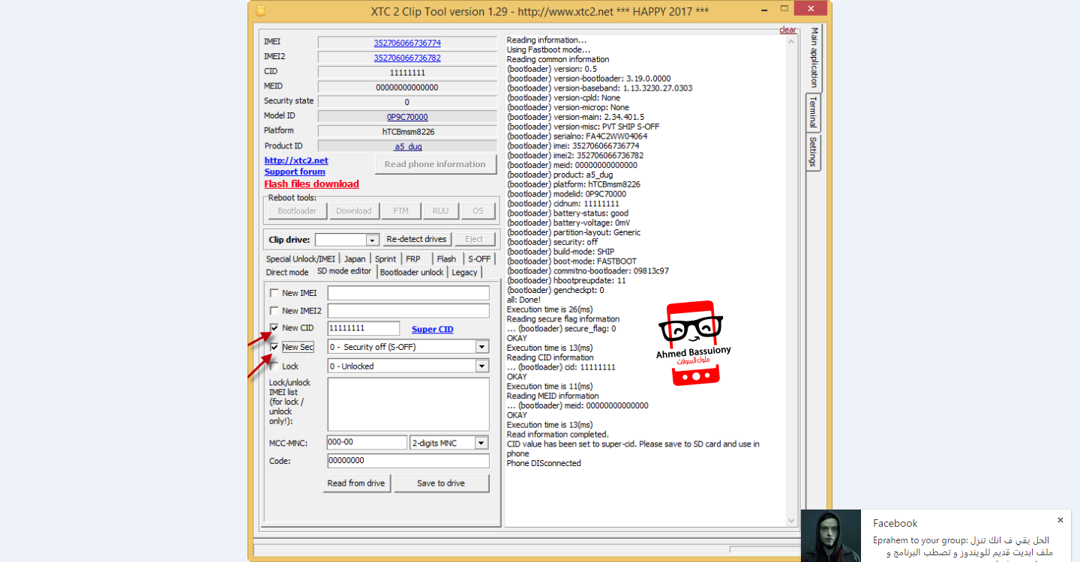1080x562 pixels.
Task: Select the Bootloader unlock tab
Action: tap(412, 272)
